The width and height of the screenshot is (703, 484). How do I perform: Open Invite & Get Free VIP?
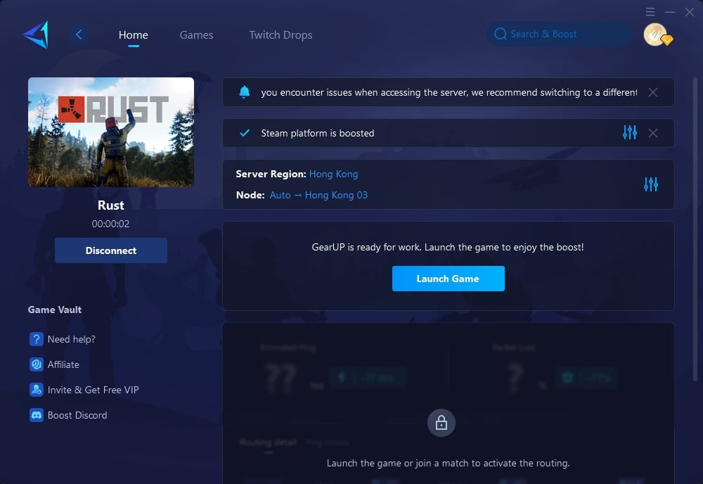click(93, 390)
